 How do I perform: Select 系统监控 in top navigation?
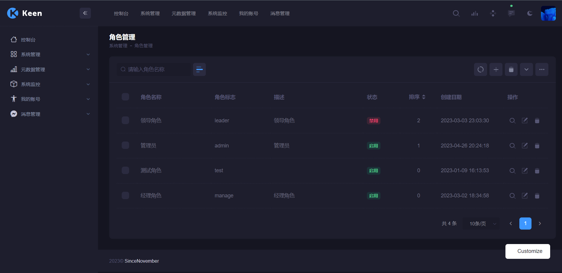point(217,14)
